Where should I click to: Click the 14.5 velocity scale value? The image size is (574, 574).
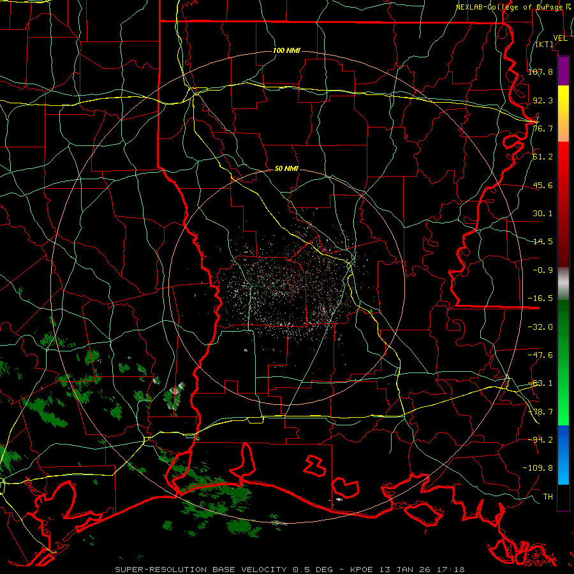coord(543,242)
